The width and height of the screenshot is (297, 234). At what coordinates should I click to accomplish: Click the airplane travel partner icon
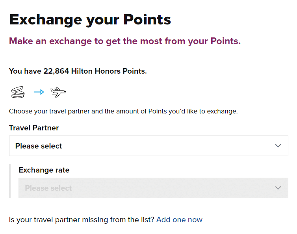coord(58,92)
